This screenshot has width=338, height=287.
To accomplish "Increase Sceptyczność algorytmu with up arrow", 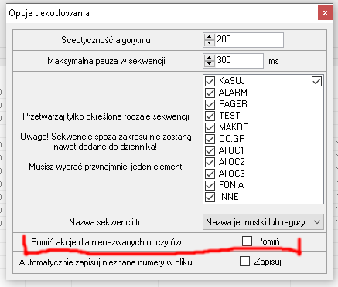I will pos(209,37).
